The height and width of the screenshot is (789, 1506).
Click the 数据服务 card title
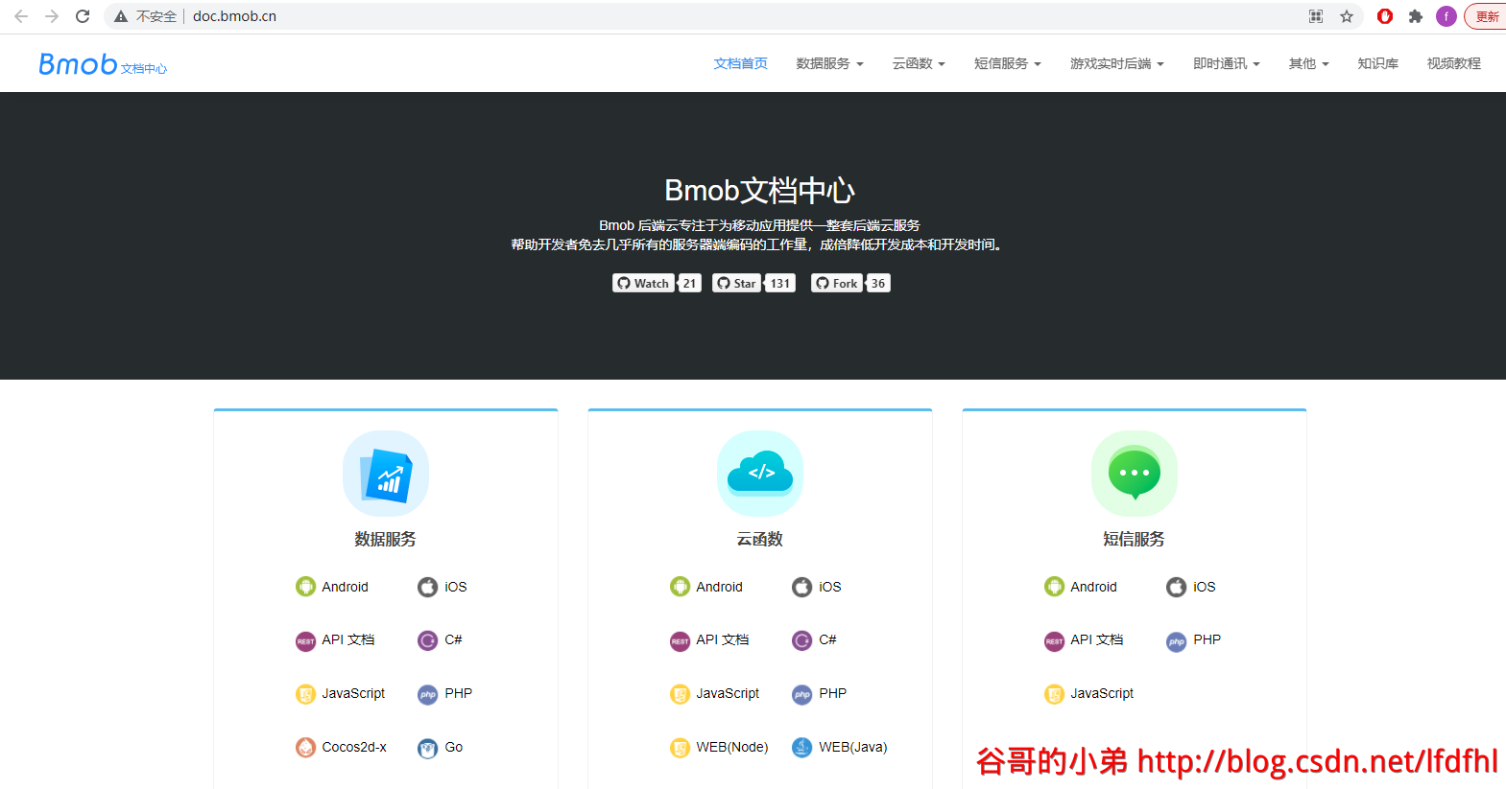(x=386, y=539)
